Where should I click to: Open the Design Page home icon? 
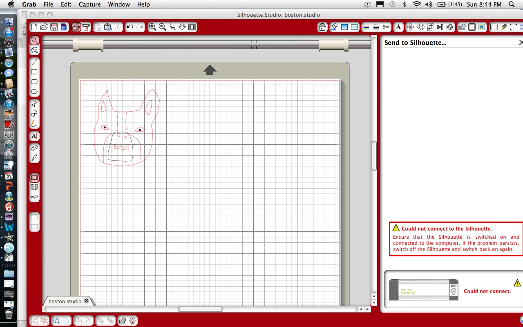point(322,27)
